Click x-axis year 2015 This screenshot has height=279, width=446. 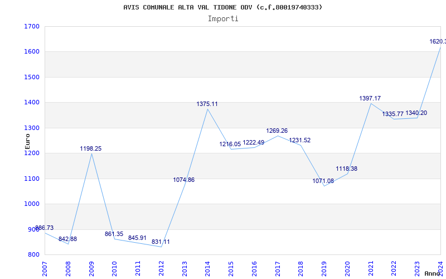pyautogui.click(x=231, y=269)
